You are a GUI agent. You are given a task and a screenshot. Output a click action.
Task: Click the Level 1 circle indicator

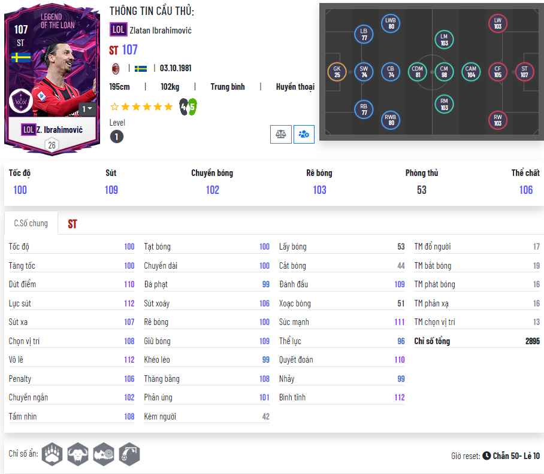click(x=117, y=137)
